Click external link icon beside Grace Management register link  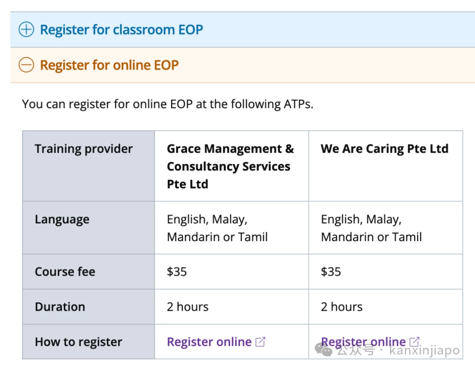pyautogui.click(x=260, y=342)
